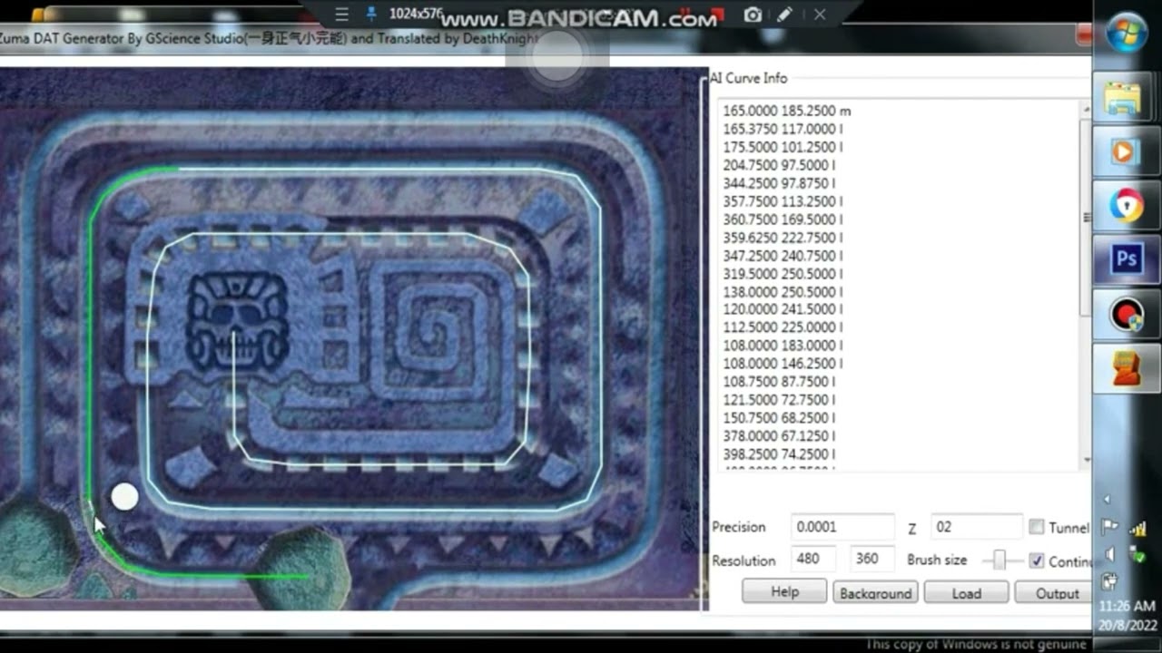The height and width of the screenshot is (653, 1162).
Task: Open the colorful browser taskbar icon
Action: click(x=1126, y=206)
